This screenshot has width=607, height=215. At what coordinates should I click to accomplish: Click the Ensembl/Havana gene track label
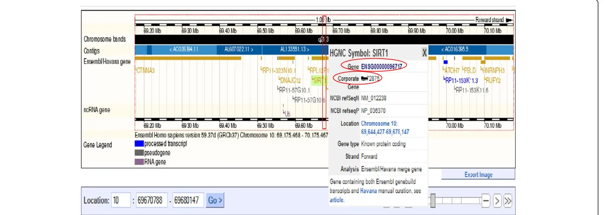point(107,61)
